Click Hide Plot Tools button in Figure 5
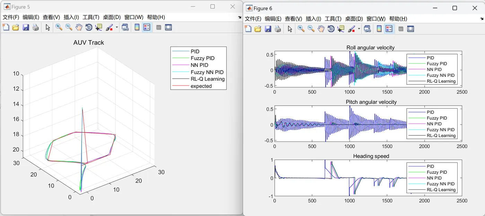 click(159, 27)
